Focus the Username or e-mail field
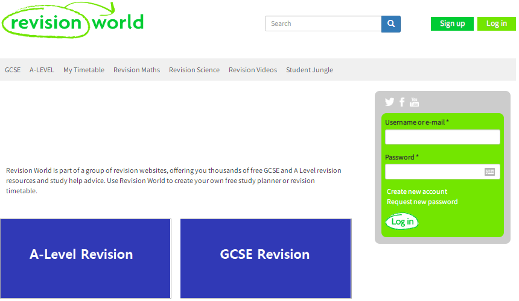The image size is (519, 301). (442, 137)
